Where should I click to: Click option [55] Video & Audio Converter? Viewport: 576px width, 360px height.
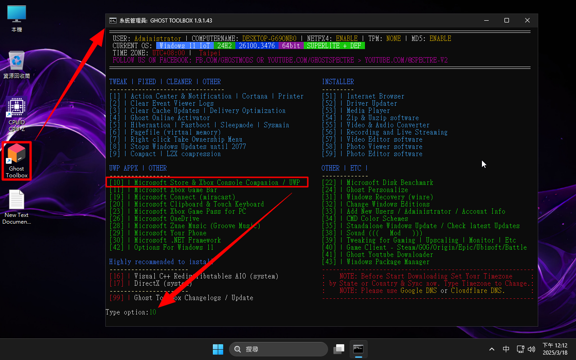coord(376,125)
